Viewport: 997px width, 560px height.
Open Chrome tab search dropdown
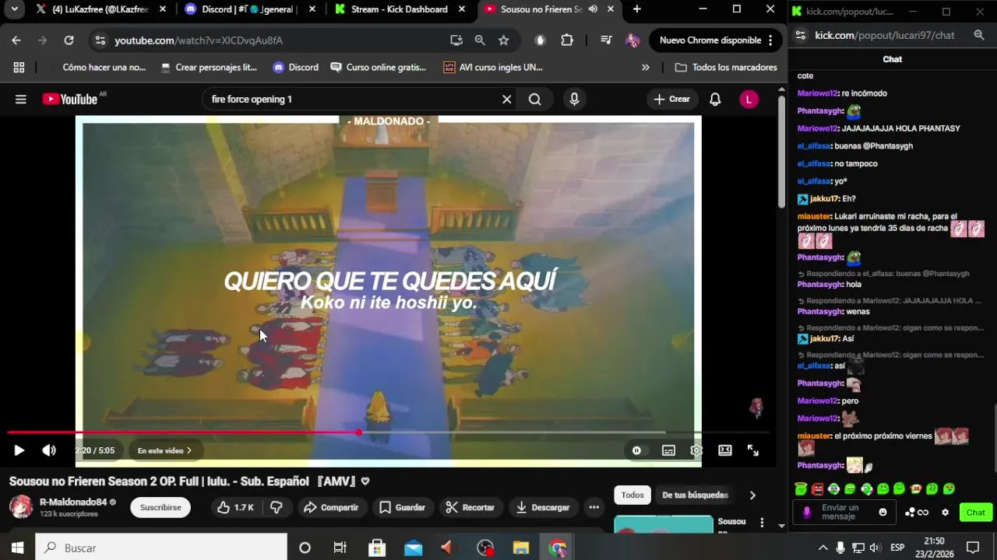(x=13, y=9)
